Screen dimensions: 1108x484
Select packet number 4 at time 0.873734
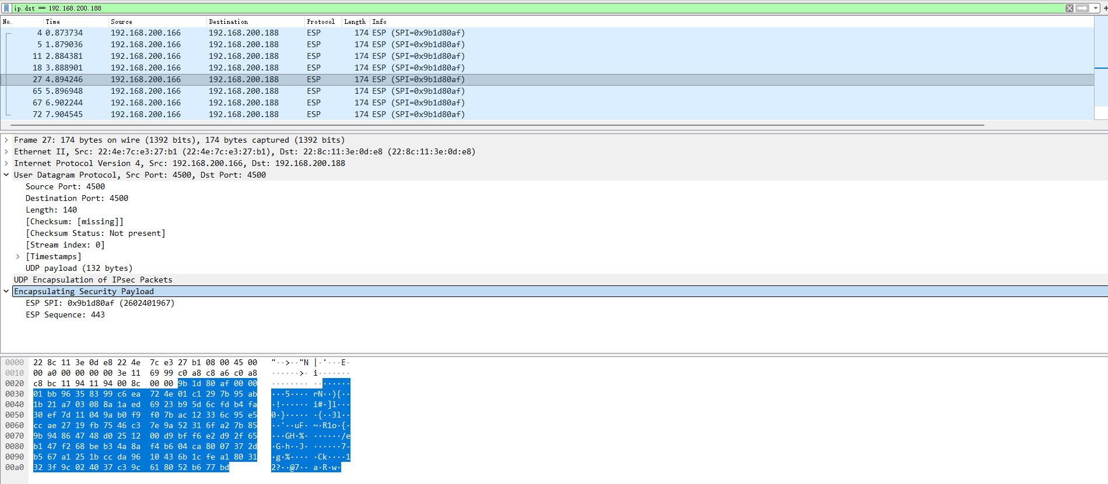point(547,33)
